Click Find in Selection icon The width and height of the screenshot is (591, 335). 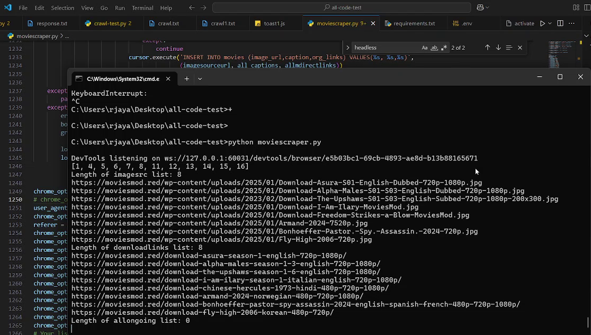[509, 48]
